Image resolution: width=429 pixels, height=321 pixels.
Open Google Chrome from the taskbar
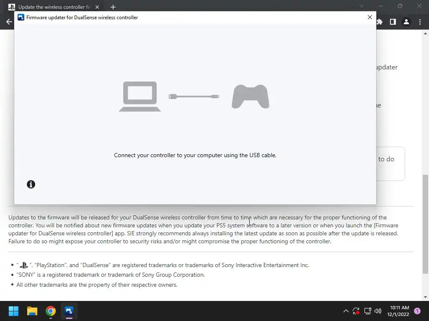[51, 311]
